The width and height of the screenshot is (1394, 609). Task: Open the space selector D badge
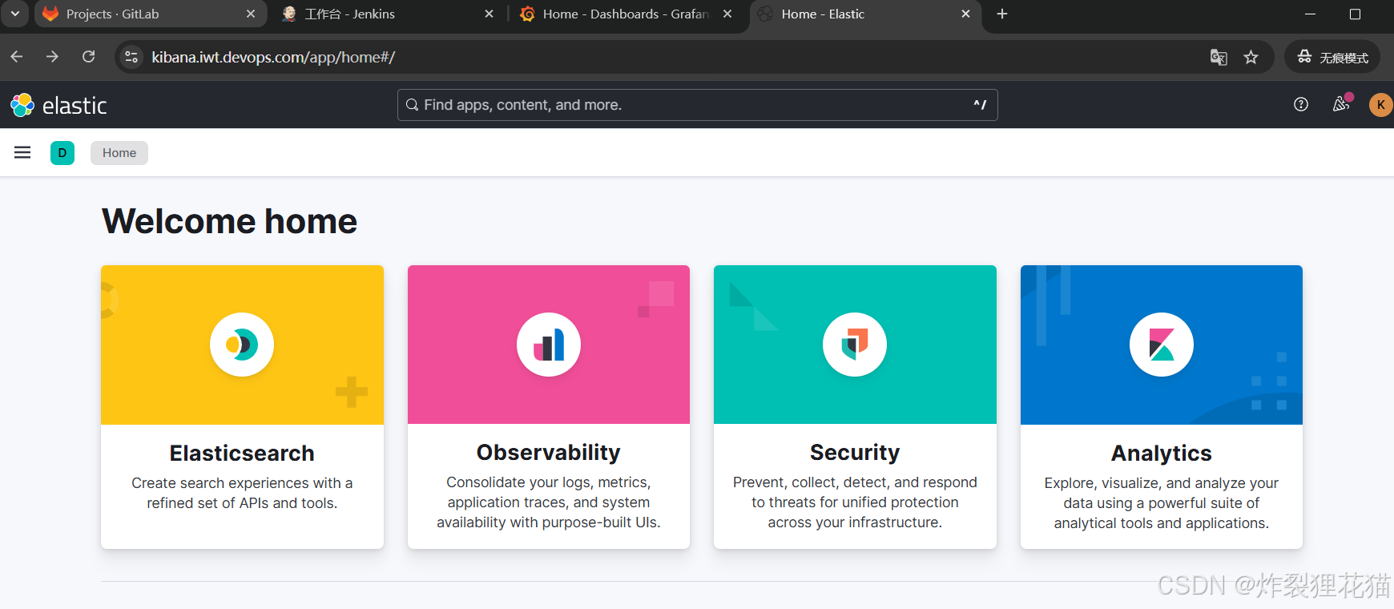point(62,152)
